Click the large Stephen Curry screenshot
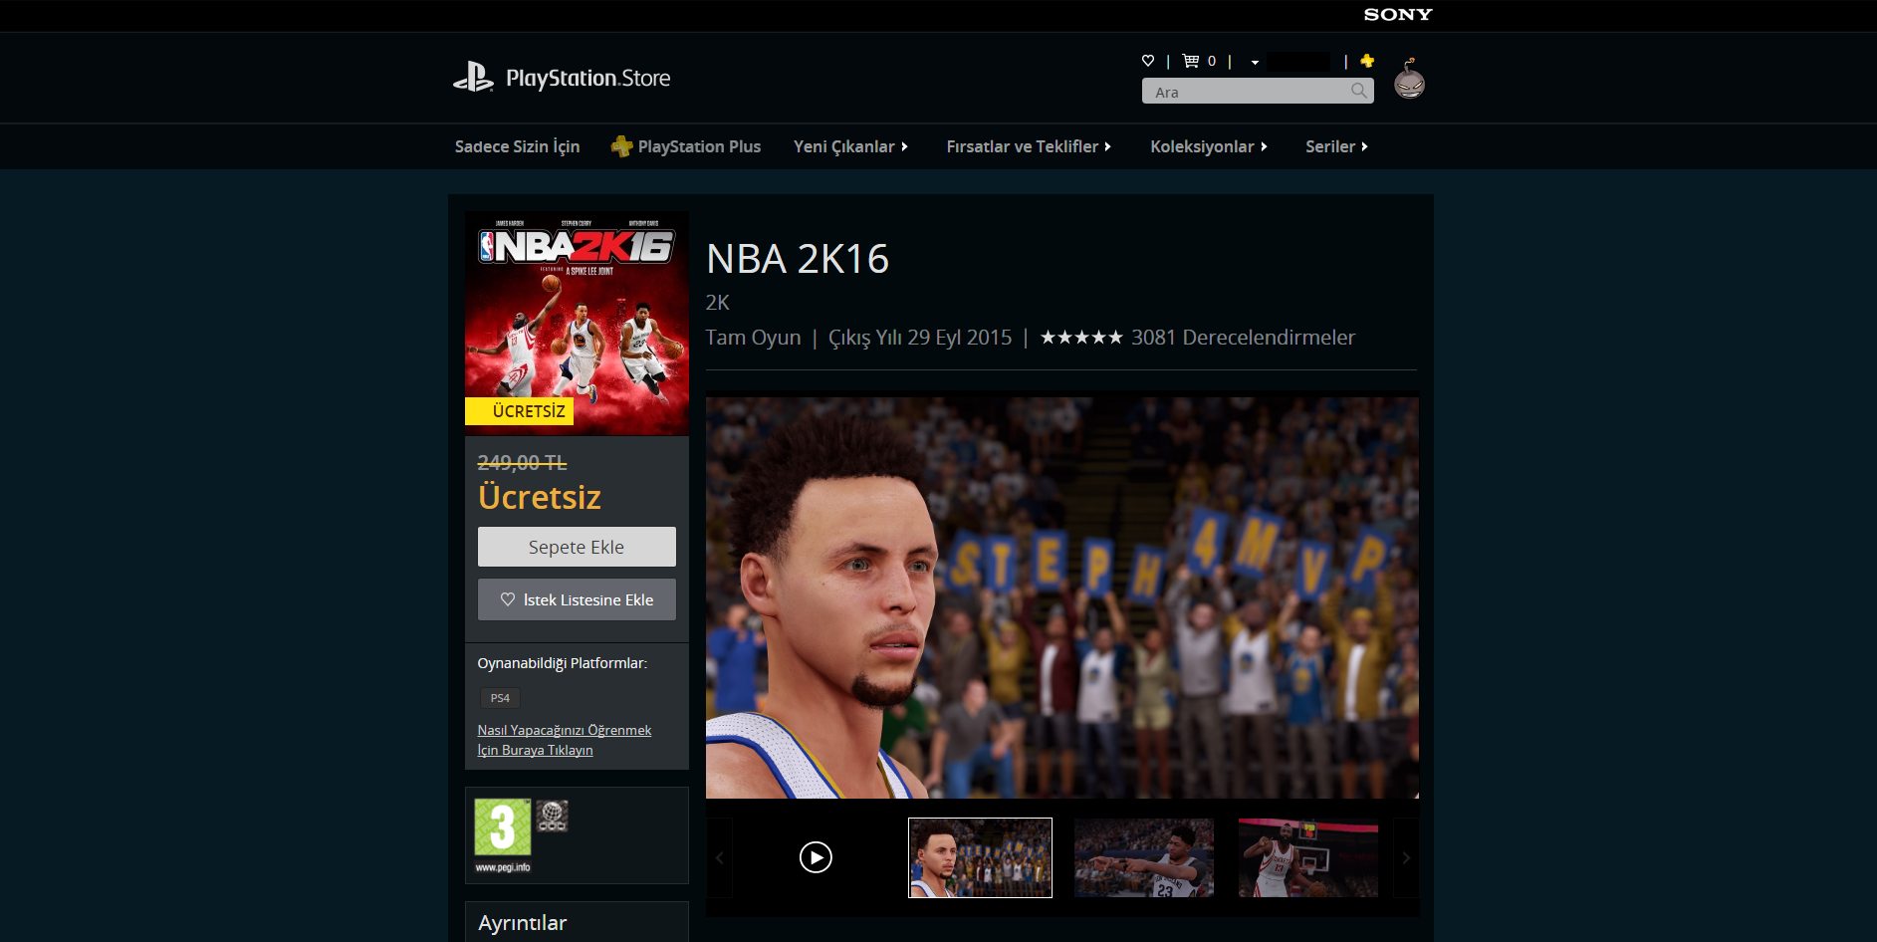1877x942 pixels. pos(1062,597)
